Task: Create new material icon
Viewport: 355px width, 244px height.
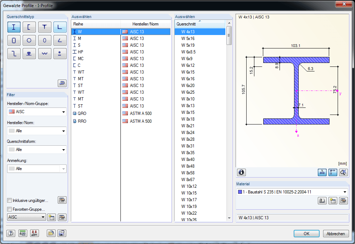Action: pyautogui.click(x=333, y=201)
